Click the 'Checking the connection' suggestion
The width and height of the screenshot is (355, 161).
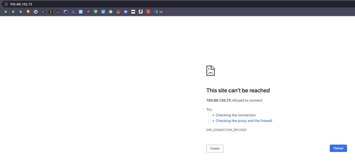click(x=236, y=115)
